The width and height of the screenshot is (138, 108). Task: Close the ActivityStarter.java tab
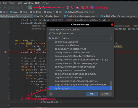pos(60,16)
